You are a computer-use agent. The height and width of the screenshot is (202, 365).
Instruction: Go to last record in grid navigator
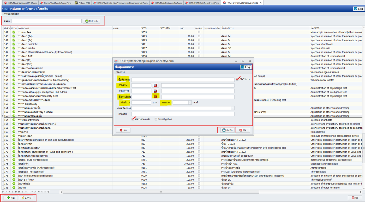pos(19,192)
